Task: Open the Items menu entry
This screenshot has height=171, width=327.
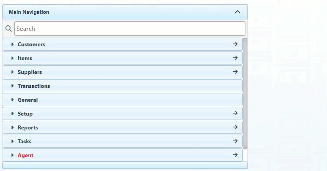Action: click(25, 58)
